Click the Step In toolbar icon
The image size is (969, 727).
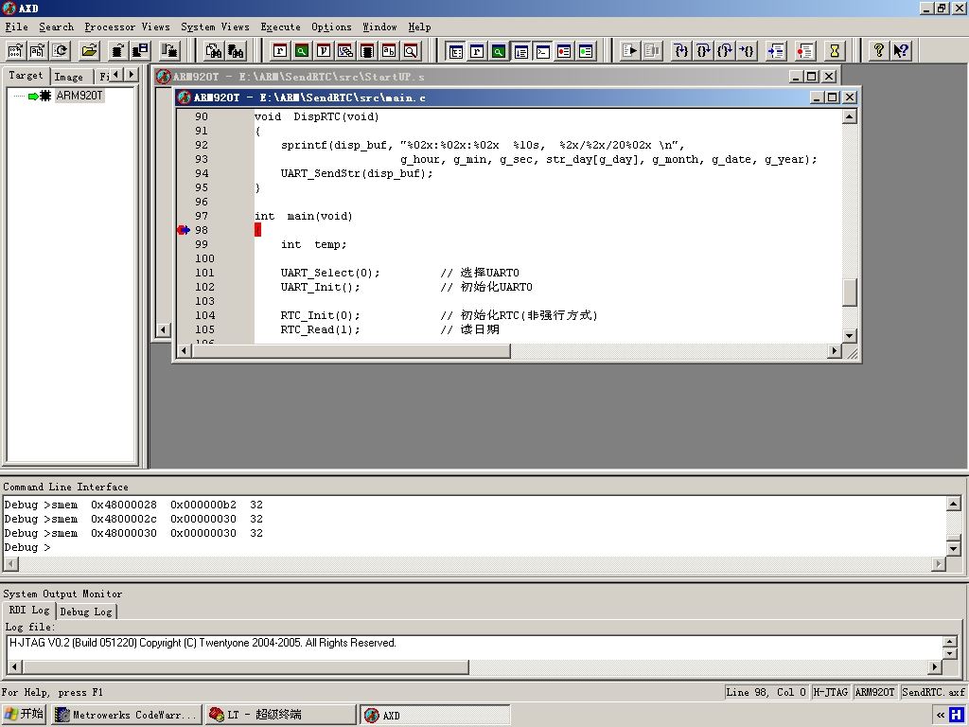[681, 51]
